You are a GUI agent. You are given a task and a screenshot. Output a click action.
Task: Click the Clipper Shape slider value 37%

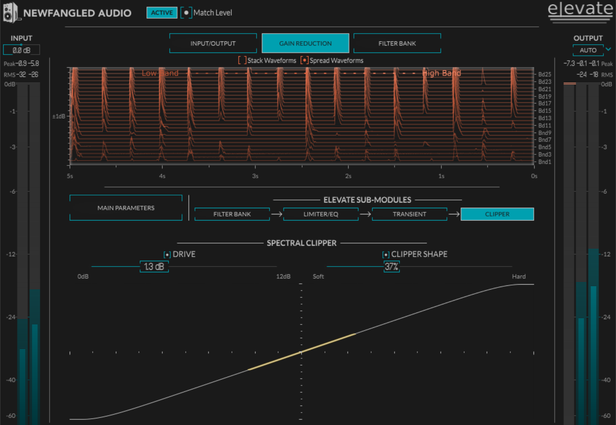[391, 266]
